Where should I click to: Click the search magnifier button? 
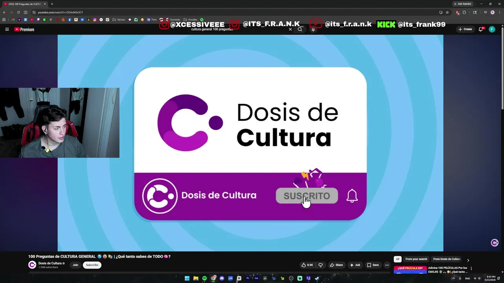click(x=300, y=29)
